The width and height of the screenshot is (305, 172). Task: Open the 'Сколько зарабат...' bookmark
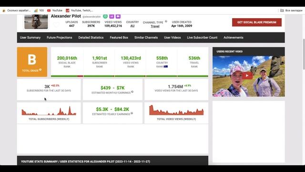pyautogui.click(x=17, y=11)
